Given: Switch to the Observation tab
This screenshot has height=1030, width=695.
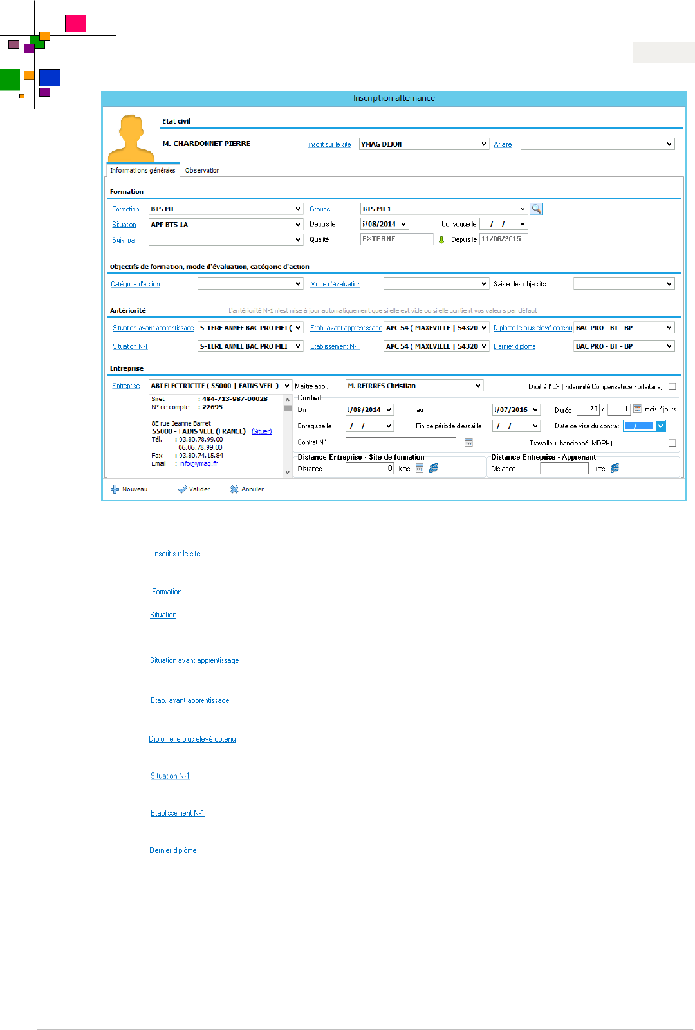Looking at the screenshot, I should coord(202,171).
